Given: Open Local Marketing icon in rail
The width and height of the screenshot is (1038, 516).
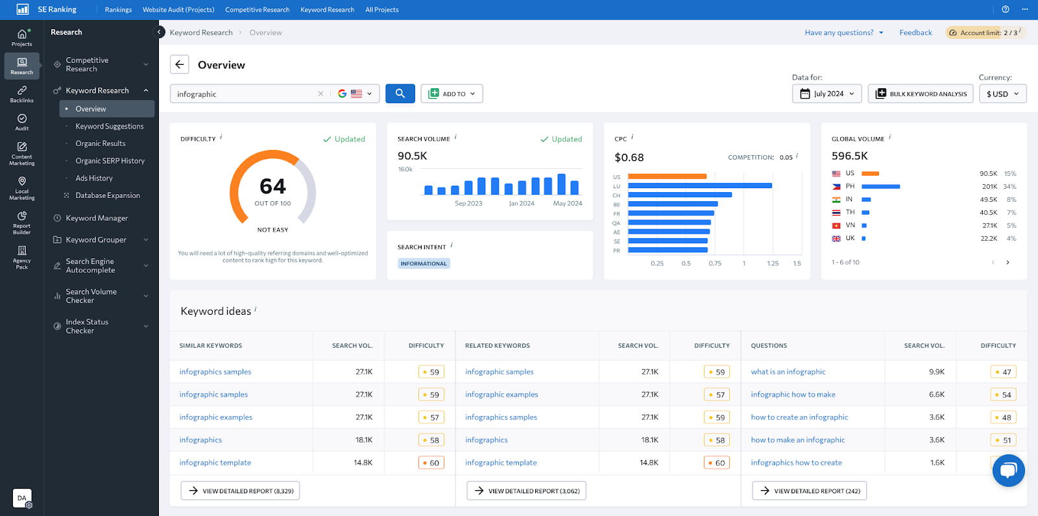Looking at the screenshot, I should coord(22,188).
